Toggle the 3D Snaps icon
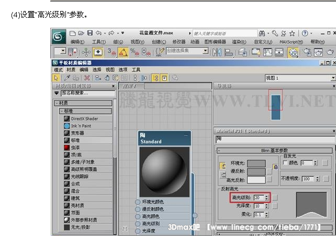336x236 pixels. pos(111,52)
